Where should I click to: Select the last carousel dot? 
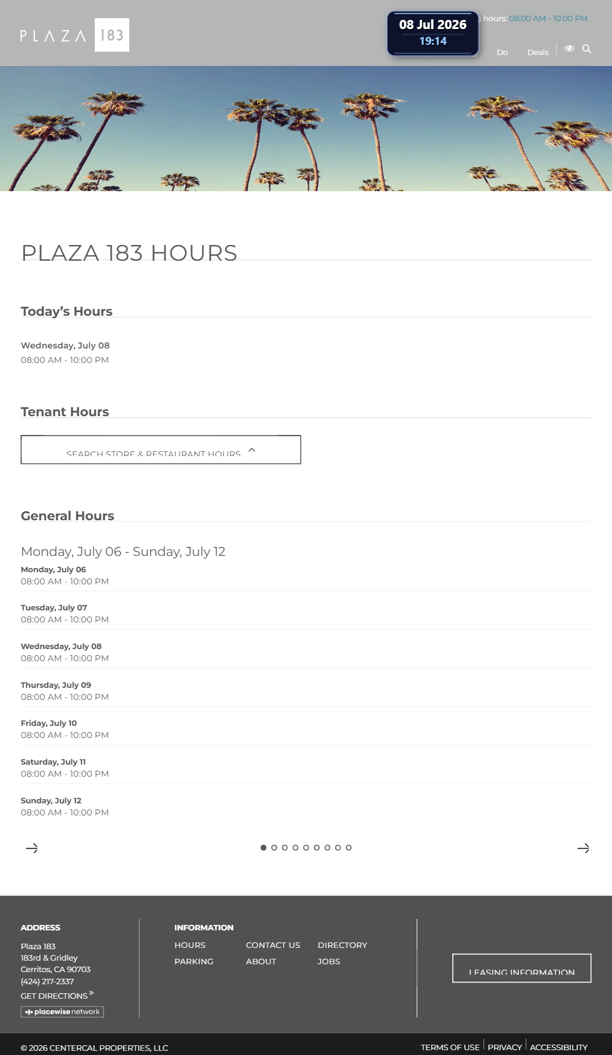click(x=348, y=848)
